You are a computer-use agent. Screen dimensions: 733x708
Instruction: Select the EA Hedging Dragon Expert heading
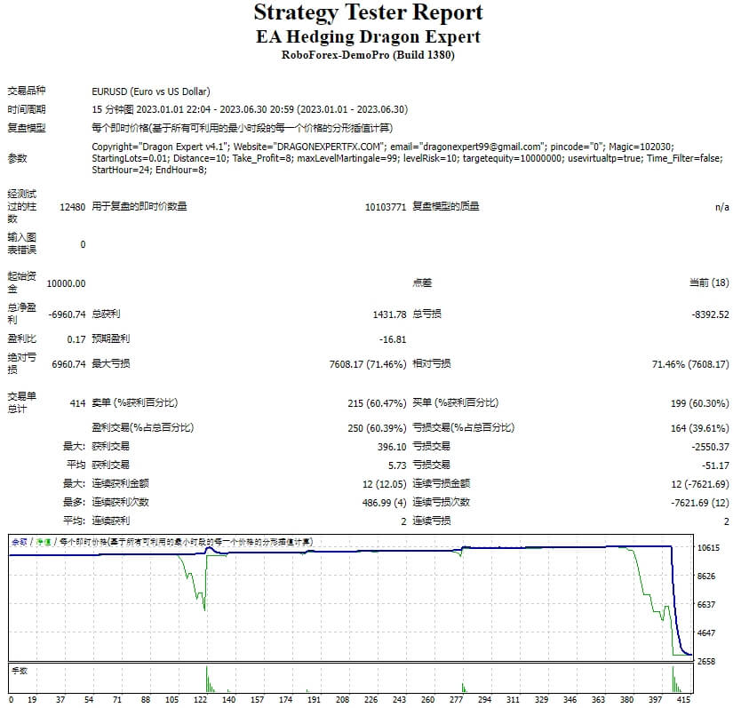[368, 37]
